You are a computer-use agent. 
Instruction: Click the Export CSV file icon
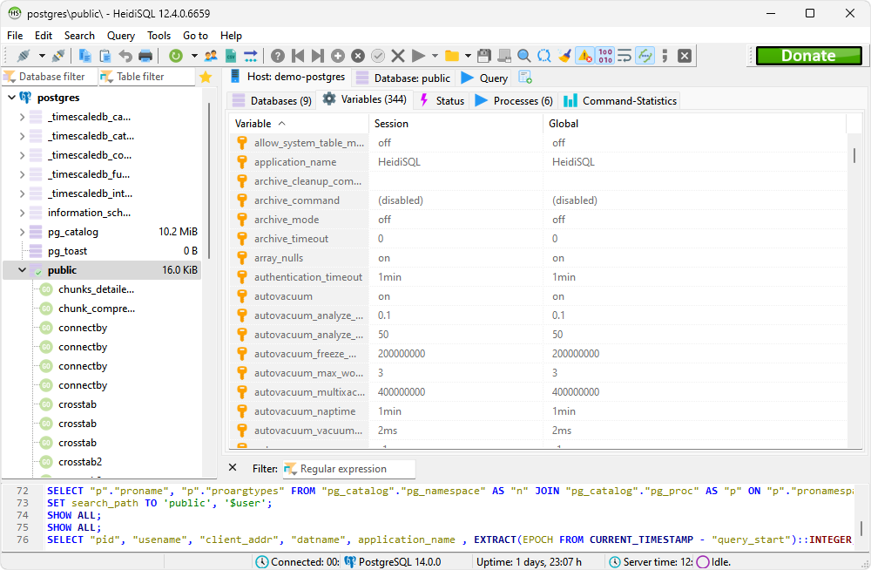[x=231, y=56]
